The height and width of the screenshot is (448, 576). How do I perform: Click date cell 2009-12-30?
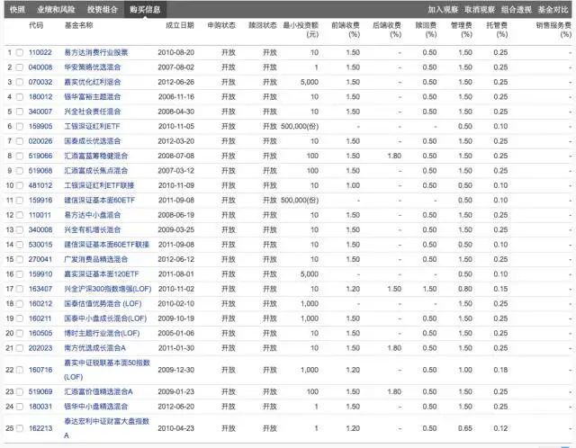point(176,370)
